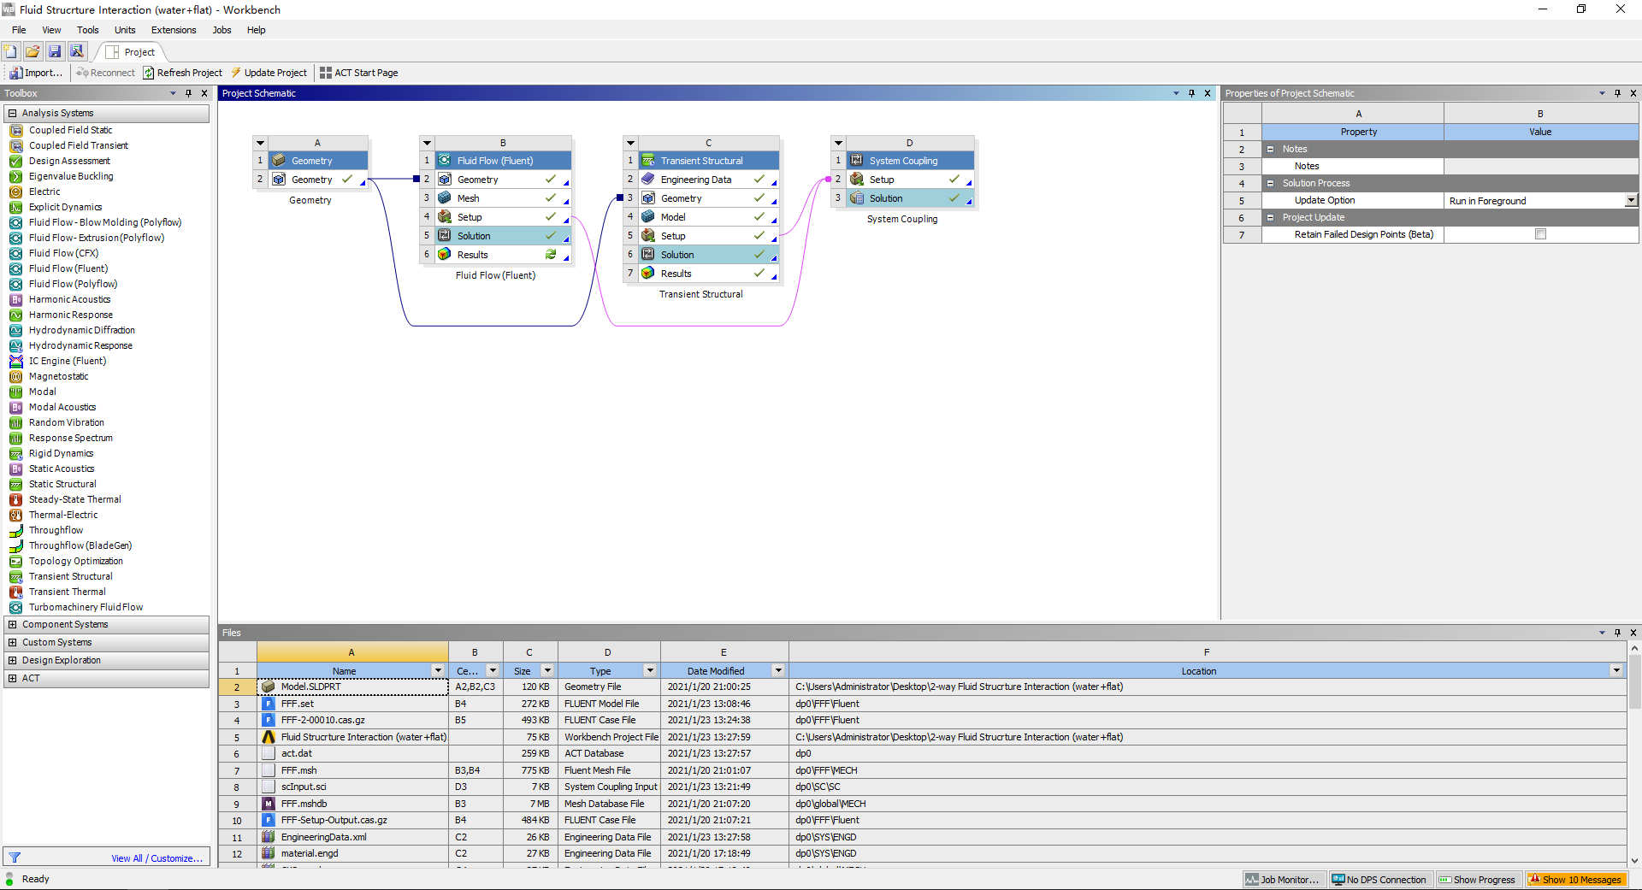1642x890 pixels.
Task: Select Results cell icon in Fluent system
Action: [x=445, y=255]
